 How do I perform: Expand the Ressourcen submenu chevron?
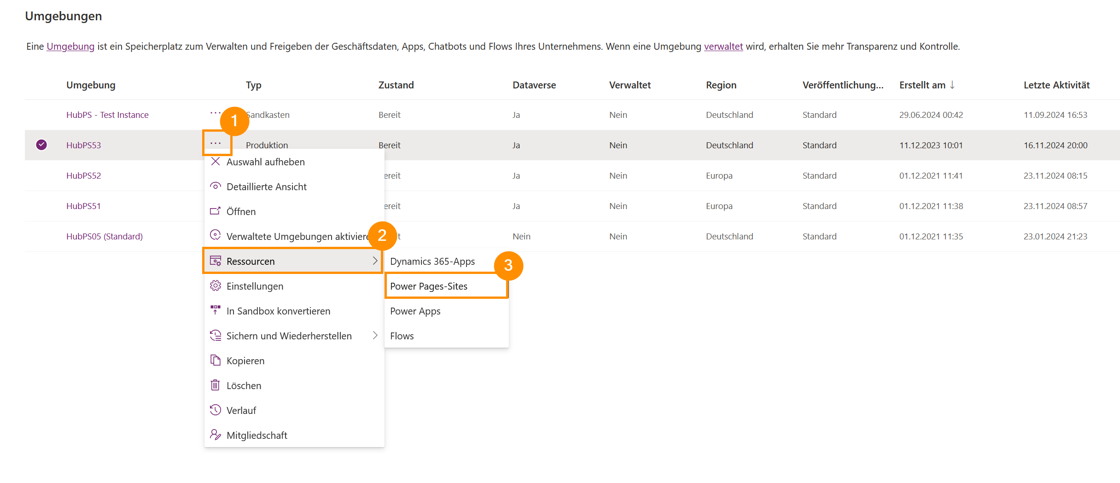(x=375, y=261)
